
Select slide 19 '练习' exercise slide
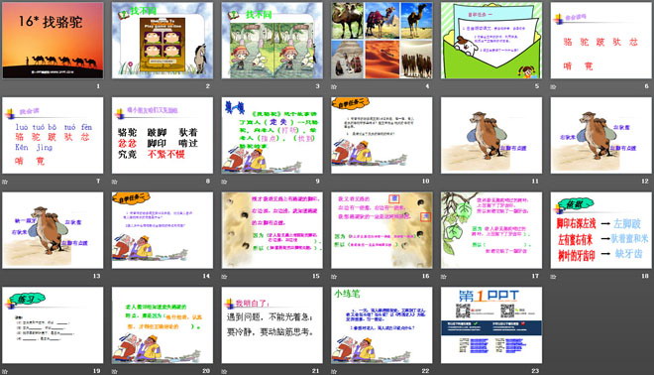[x=53, y=324]
